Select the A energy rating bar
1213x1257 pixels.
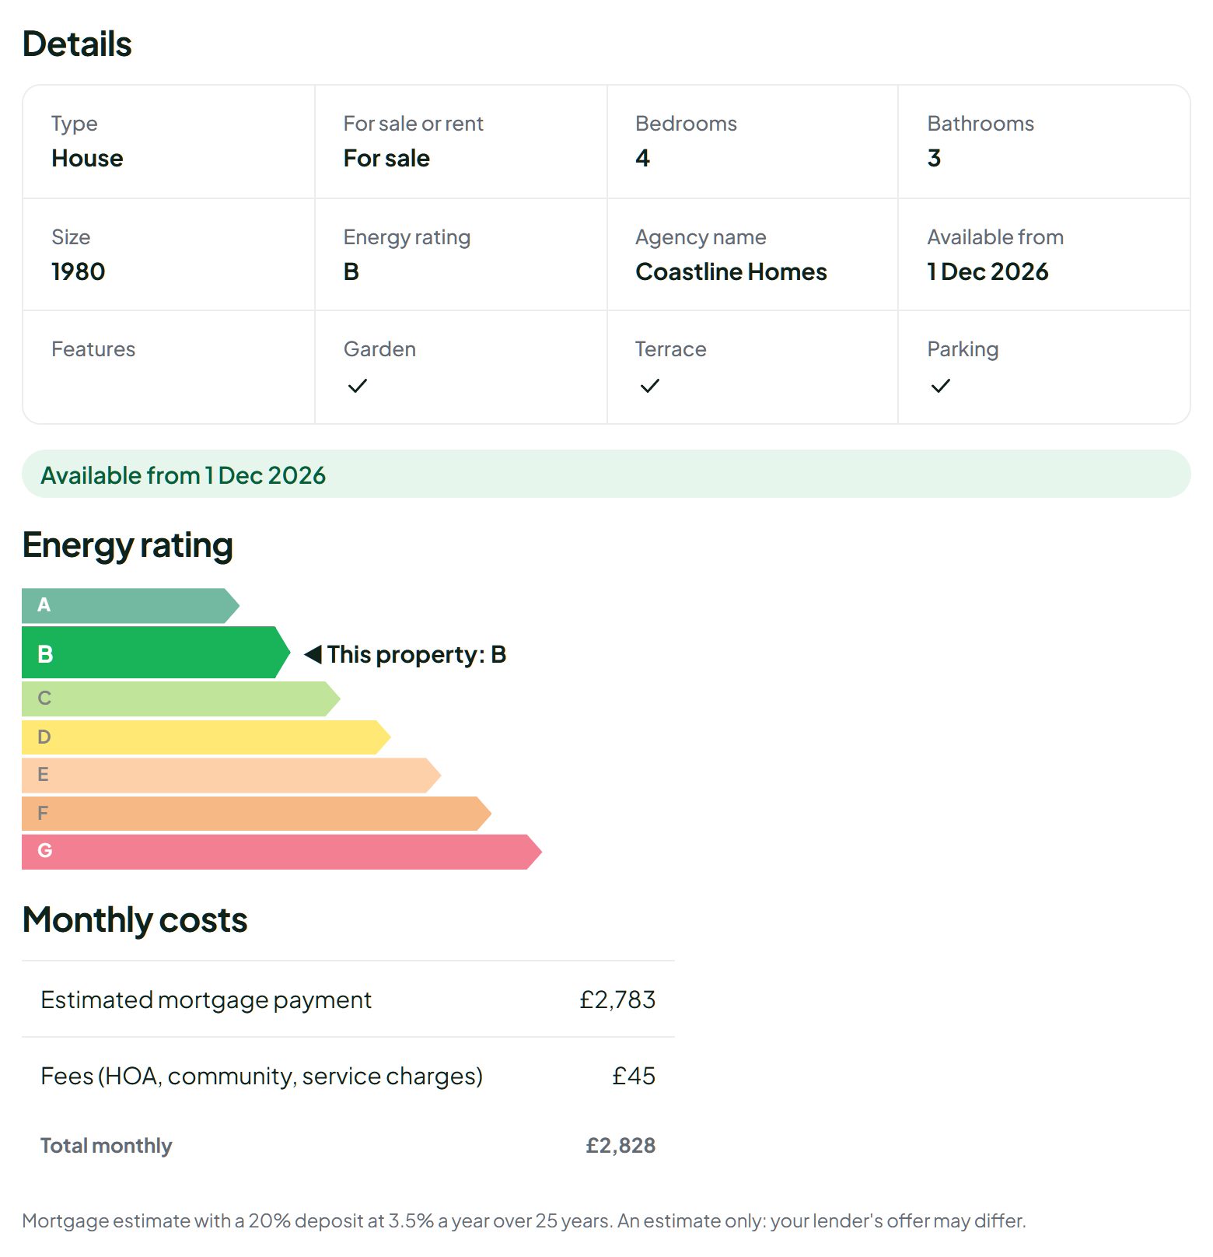pyautogui.click(x=131, y=605)
